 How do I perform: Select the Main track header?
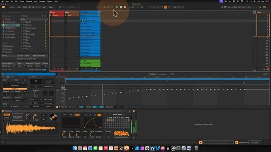pos(263,12)
